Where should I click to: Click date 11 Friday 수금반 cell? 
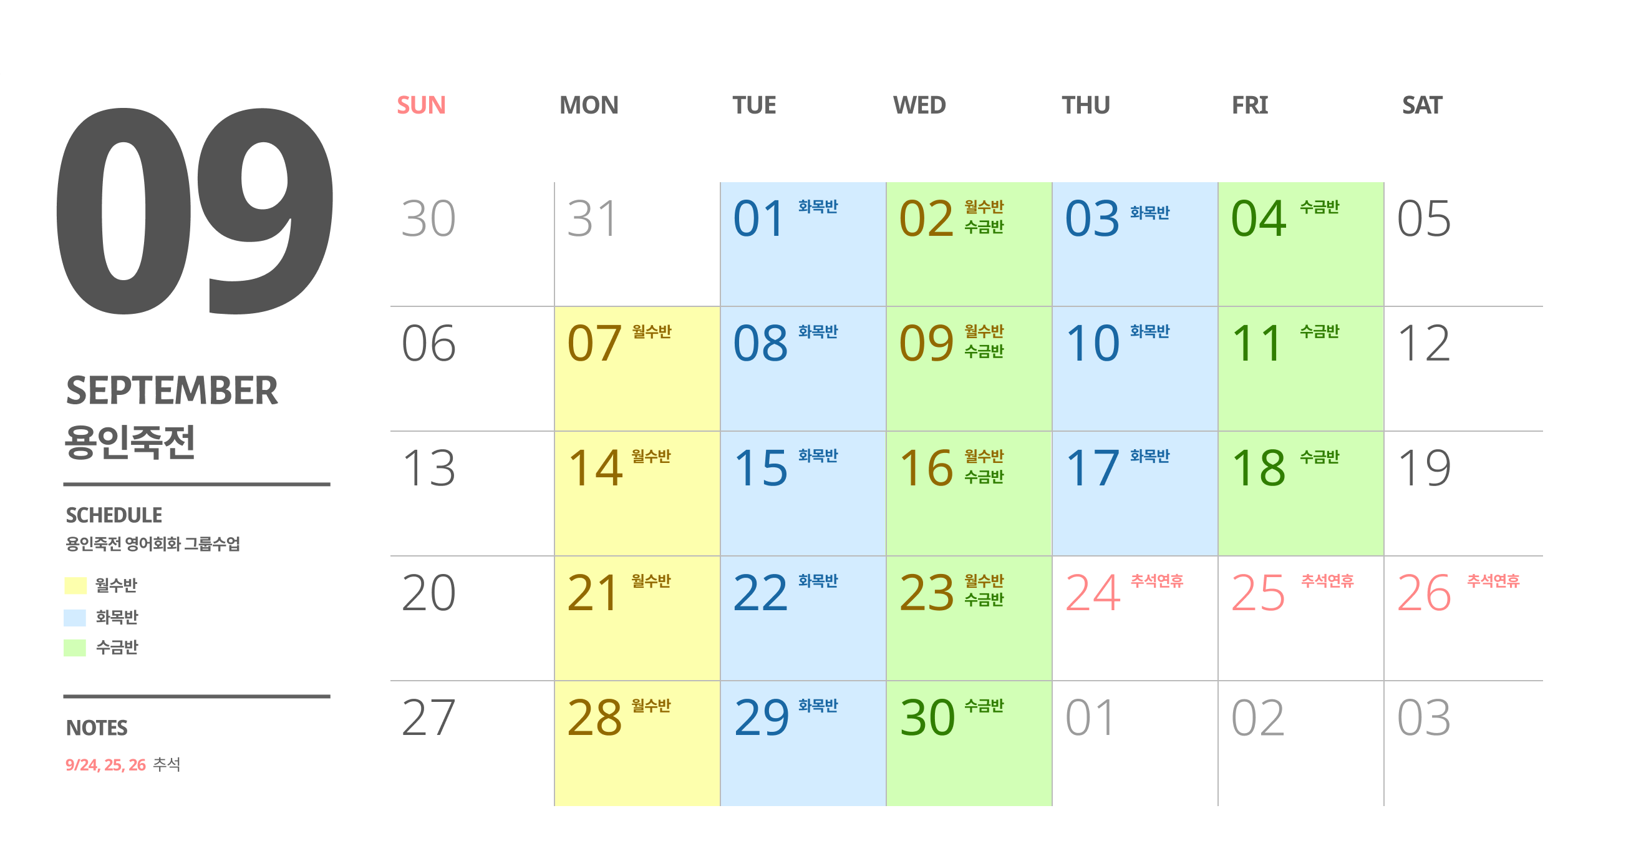point(1301,369)
